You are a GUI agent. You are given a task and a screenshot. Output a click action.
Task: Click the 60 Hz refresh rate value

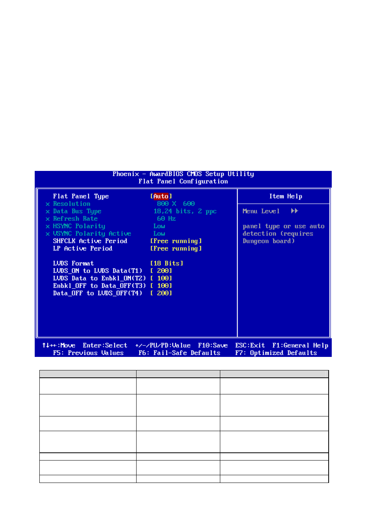(x=166, y=219)
